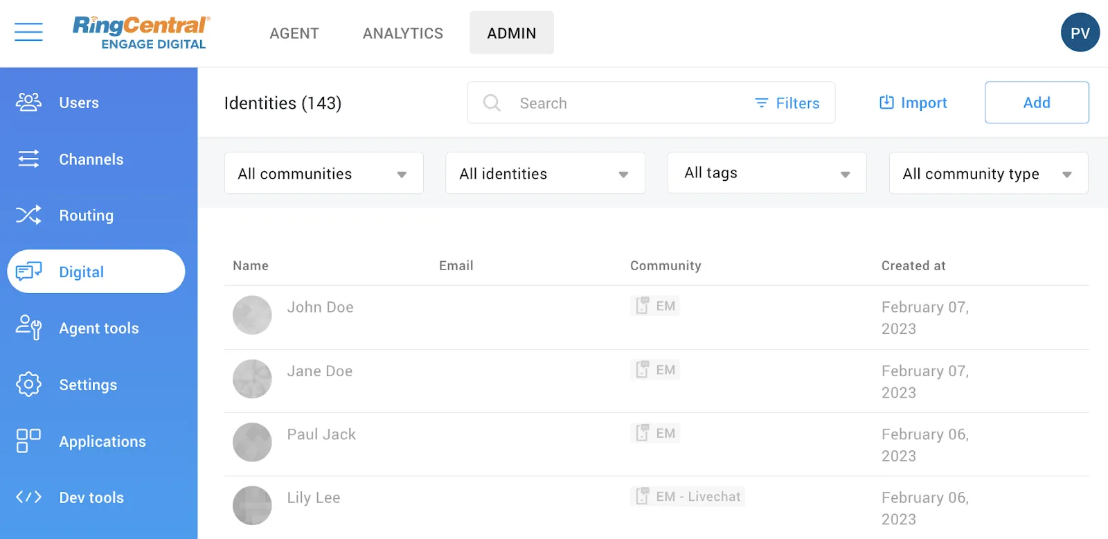The height and width of the screenshot is (539, 1108).
Task: Click the PV profile avatar
Action: (x=1080, y=33)
